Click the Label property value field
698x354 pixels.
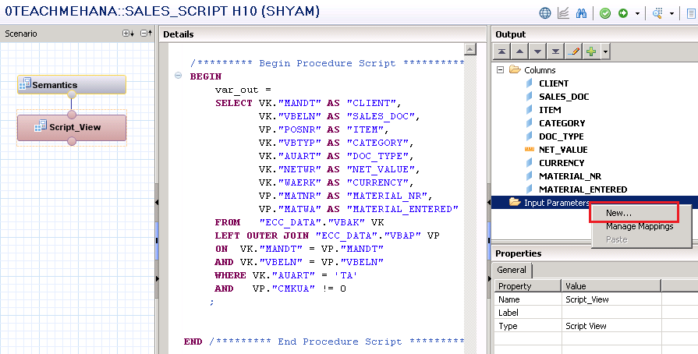pyautogui.click(x=611, y=313)
